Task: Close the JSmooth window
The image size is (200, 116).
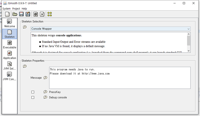Action: click(193, 3)
